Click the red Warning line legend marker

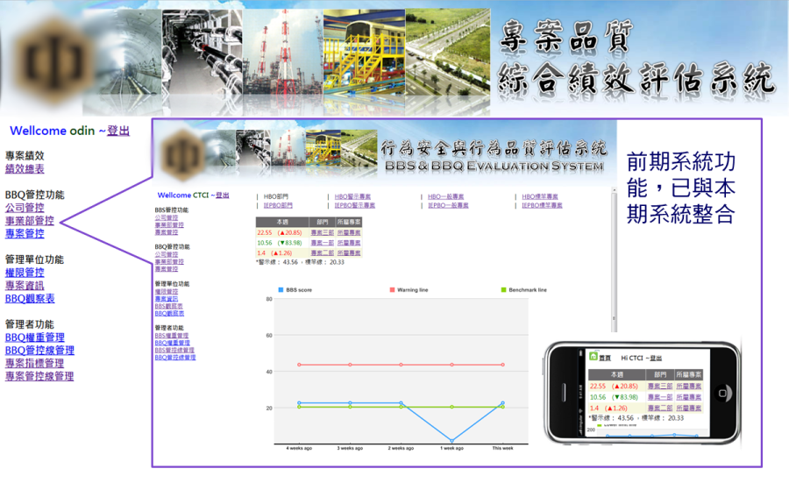click(x=392, y=289)
